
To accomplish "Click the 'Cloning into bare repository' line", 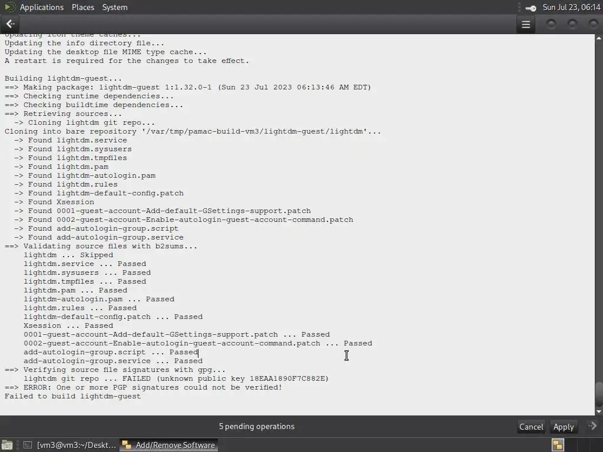I will click(193, 131).
